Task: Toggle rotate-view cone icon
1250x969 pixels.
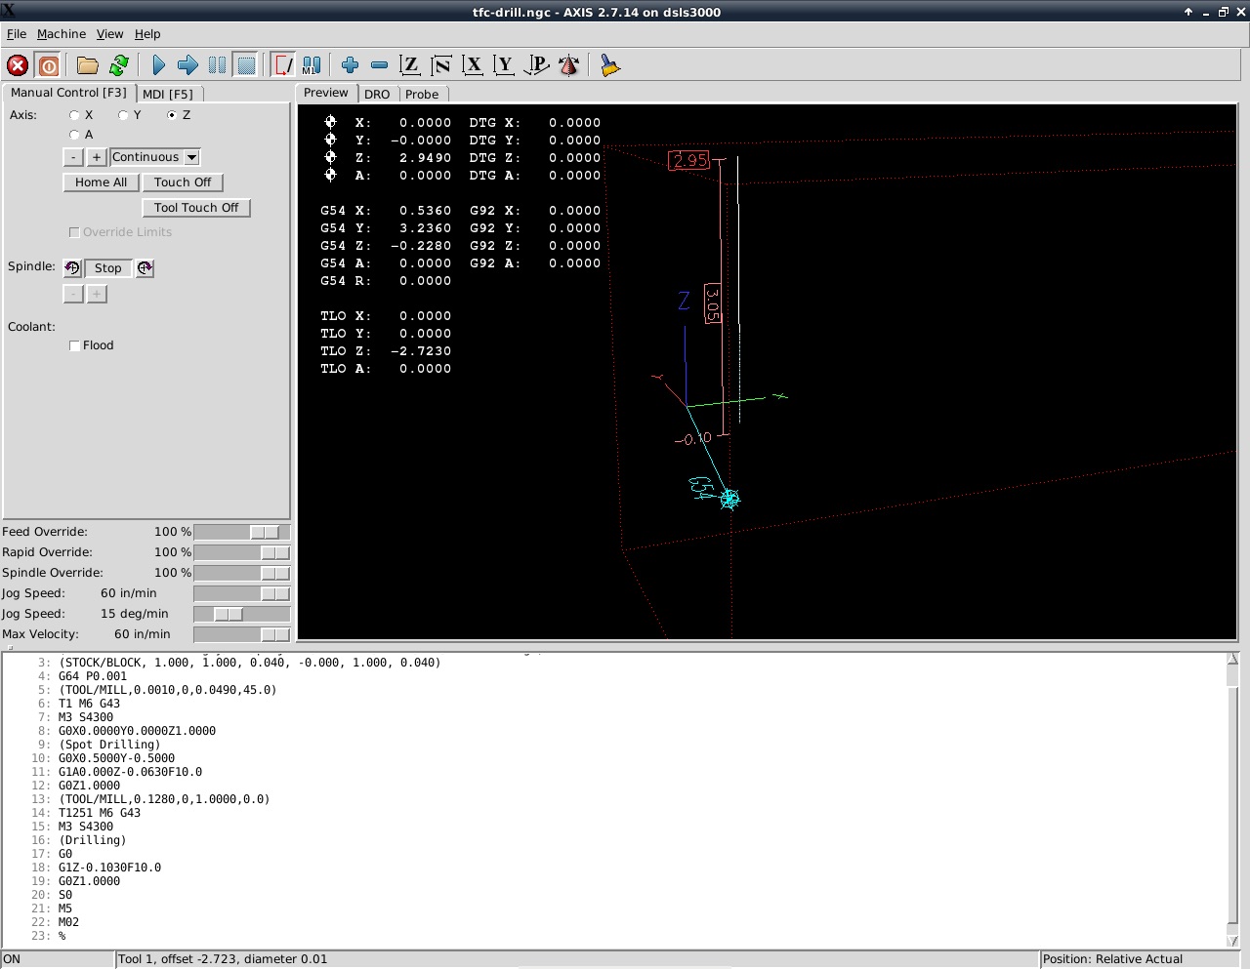Action: coord(568,65)
